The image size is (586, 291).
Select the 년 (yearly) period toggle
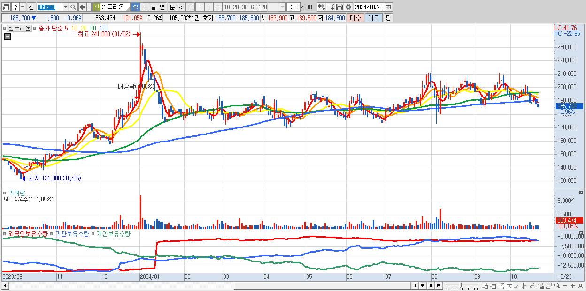coord(162,7)
